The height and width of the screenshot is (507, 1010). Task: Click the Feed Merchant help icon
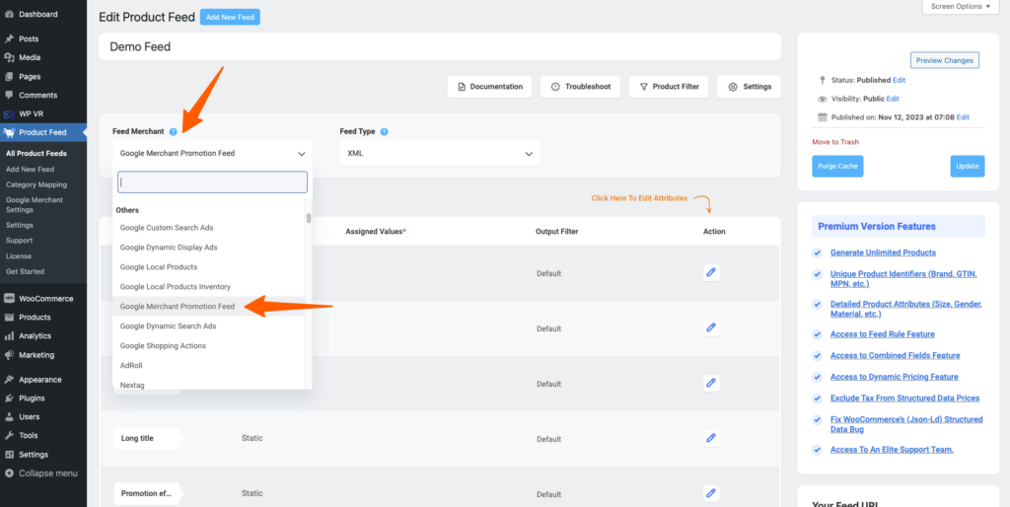(173, 131)
